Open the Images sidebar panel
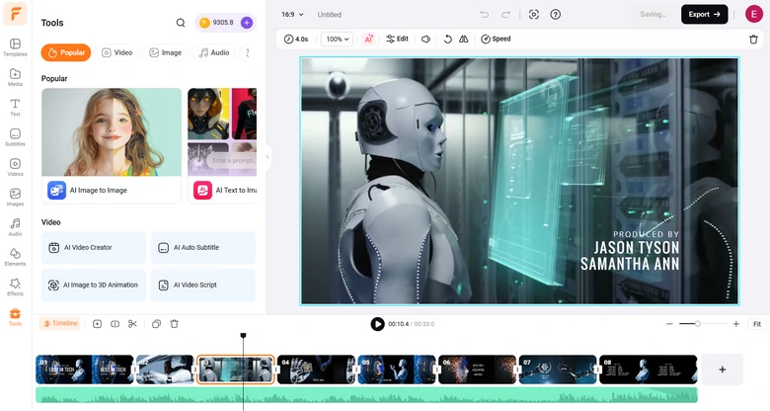Image resolution: width=770 pixels, height=411 pixels. click(15, 198)
